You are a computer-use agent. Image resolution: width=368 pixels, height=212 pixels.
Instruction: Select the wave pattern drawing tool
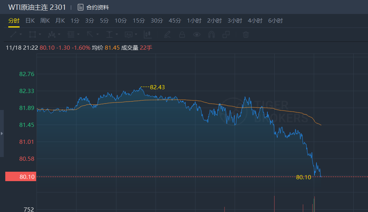(x=52, y=35)
